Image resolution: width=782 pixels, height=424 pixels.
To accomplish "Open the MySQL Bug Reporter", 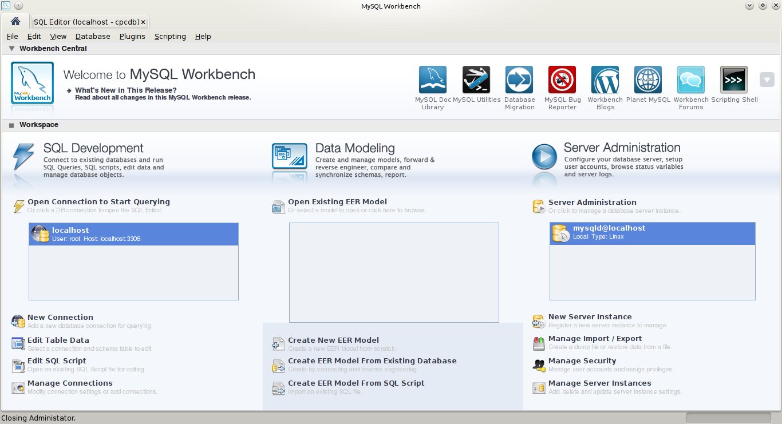I will [x=562, y=80].
